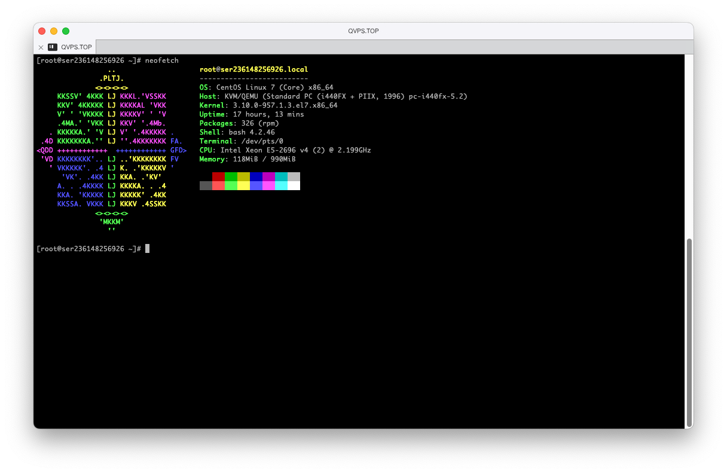The height and width of the screenshot is (473, 727).
Task: Click the QVPS.TOP window title text
Action: [x=363, y=31]
